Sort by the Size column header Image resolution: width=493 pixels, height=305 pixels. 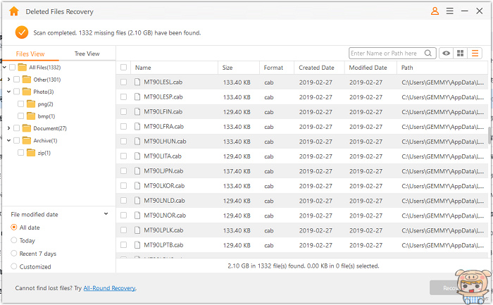(227, 68)
